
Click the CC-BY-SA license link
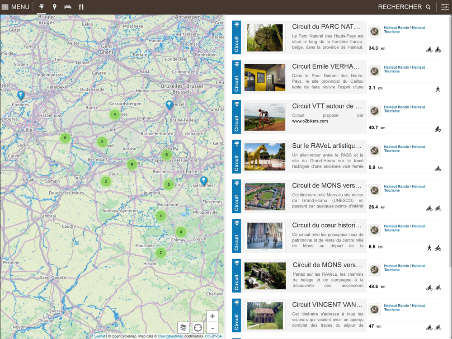(213, 336)
